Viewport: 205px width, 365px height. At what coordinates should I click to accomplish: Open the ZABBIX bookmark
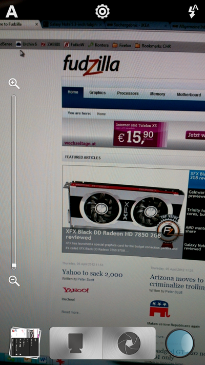51,45
